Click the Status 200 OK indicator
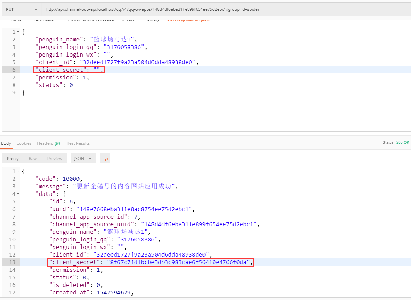411x300 pixels. [396, 142]
